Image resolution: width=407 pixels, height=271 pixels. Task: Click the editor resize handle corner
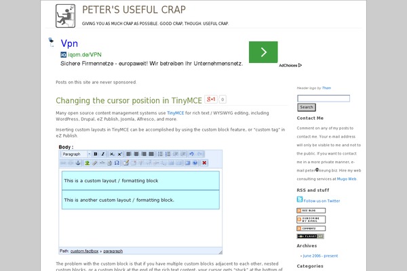pos(220,252)
